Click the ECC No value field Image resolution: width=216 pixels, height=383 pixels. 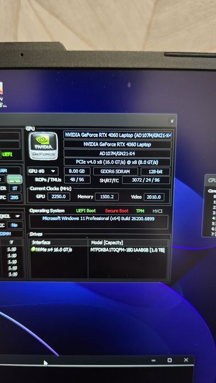coord(15,225)
